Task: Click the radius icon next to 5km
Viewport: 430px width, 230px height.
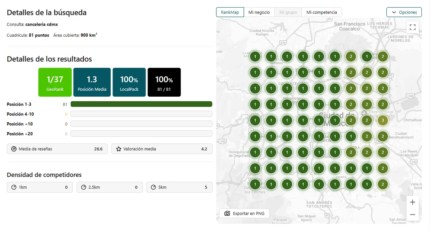Action: (153, 187)
